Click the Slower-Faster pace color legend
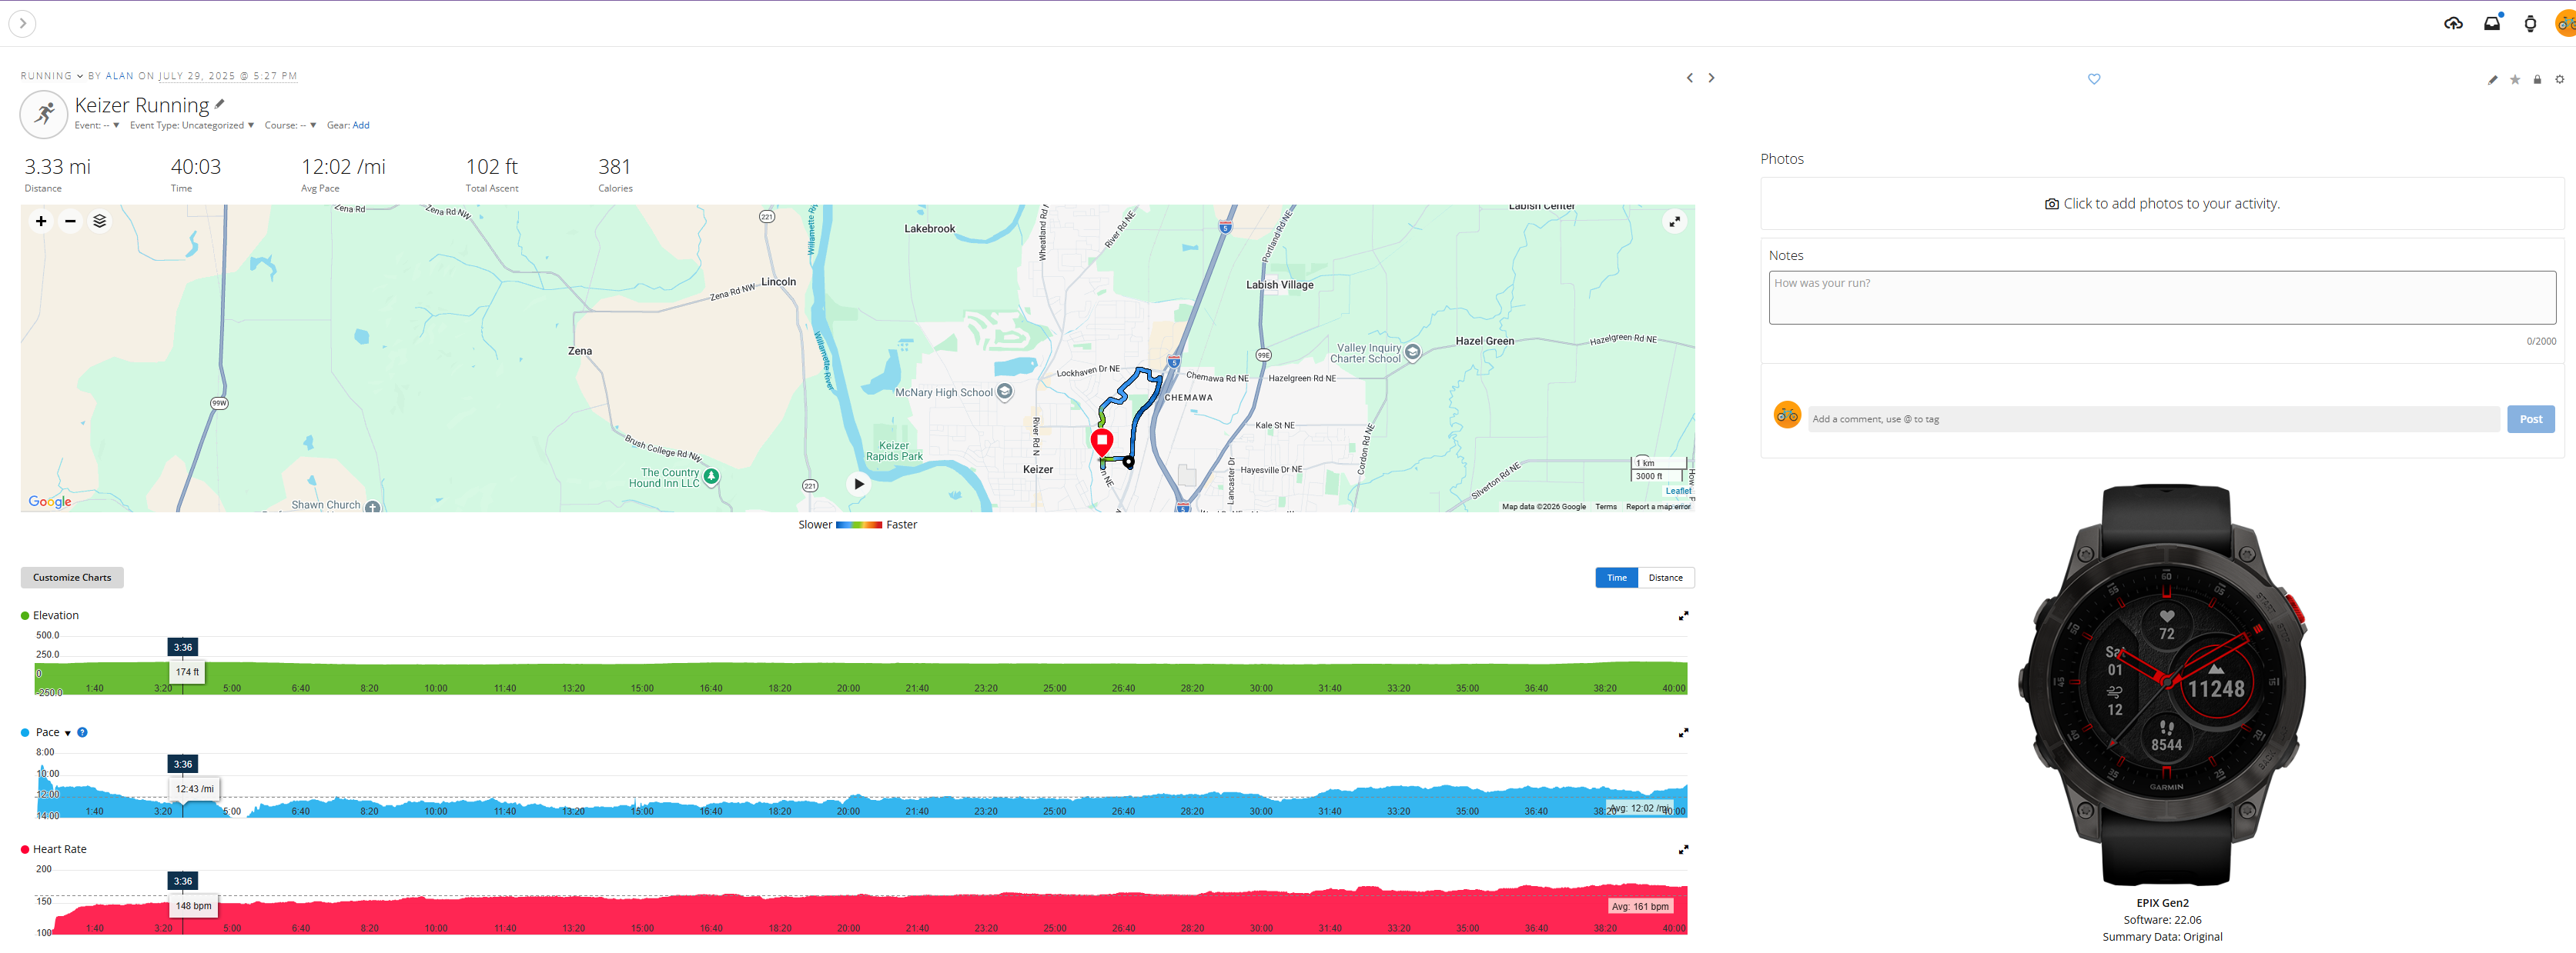This screenshot has width=2576, height=953. 858,524
